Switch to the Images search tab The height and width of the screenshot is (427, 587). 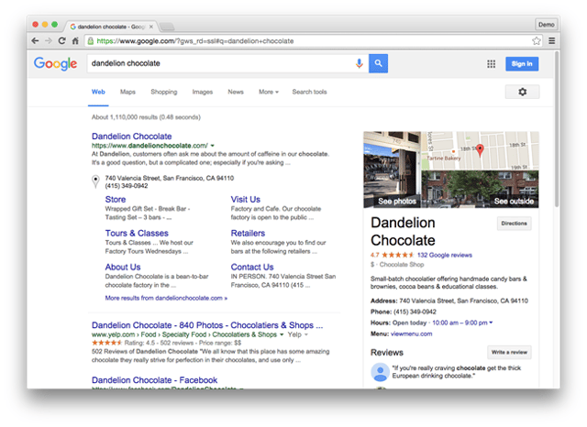tap(202, 92)
